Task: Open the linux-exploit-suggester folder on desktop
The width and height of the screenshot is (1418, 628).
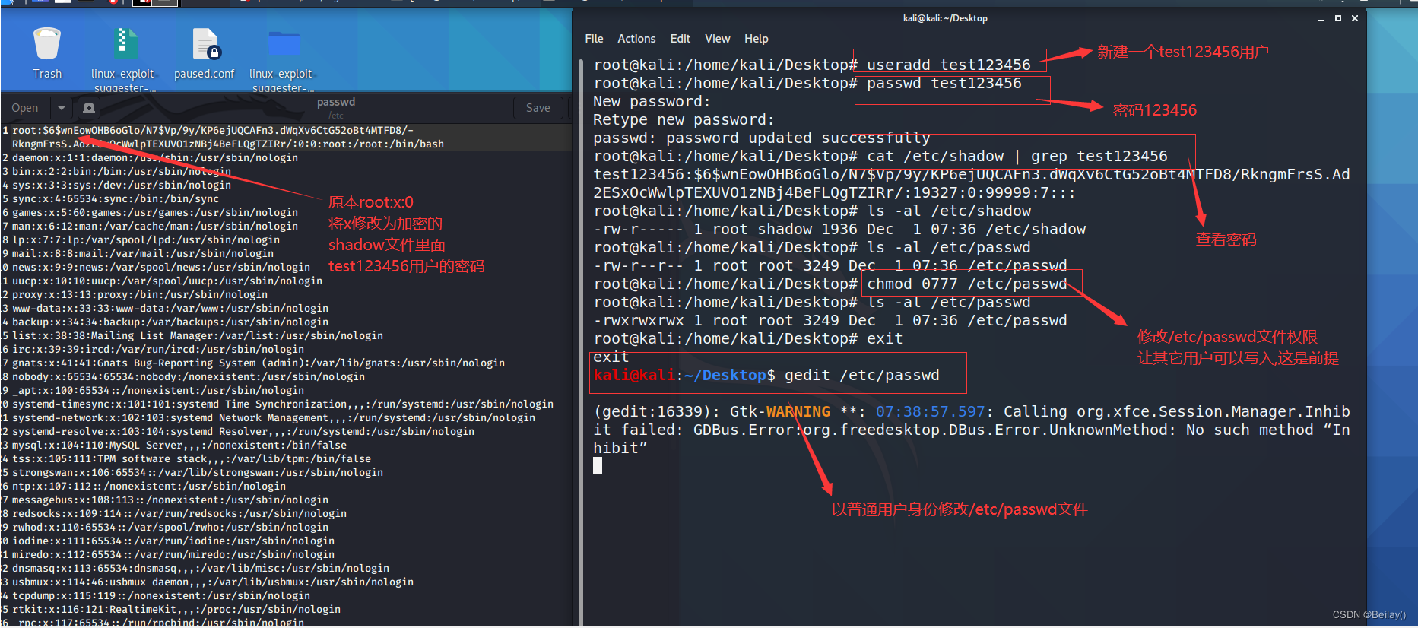Action: (x=284, y=44)
